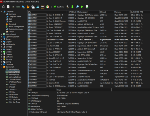Sort by the Chipset column header

click(107, 12)
